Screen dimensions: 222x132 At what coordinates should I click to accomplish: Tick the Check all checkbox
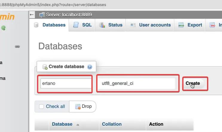click(42, 107)
